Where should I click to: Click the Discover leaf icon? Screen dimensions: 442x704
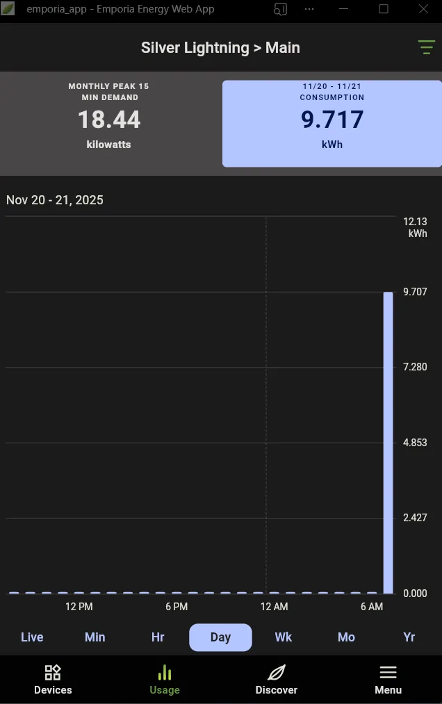276,673
